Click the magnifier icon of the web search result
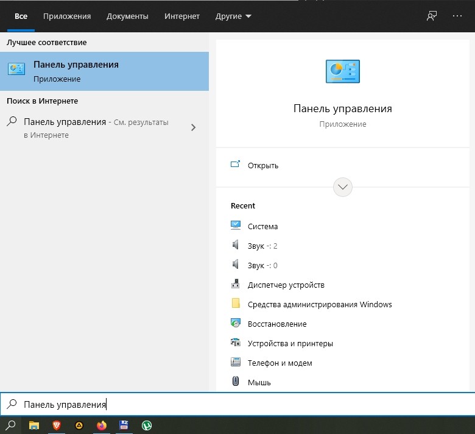 point(12,121)
